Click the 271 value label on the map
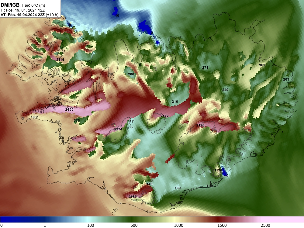Image resolution: width=304 pixels, height=228 pixels. [205, 67]
